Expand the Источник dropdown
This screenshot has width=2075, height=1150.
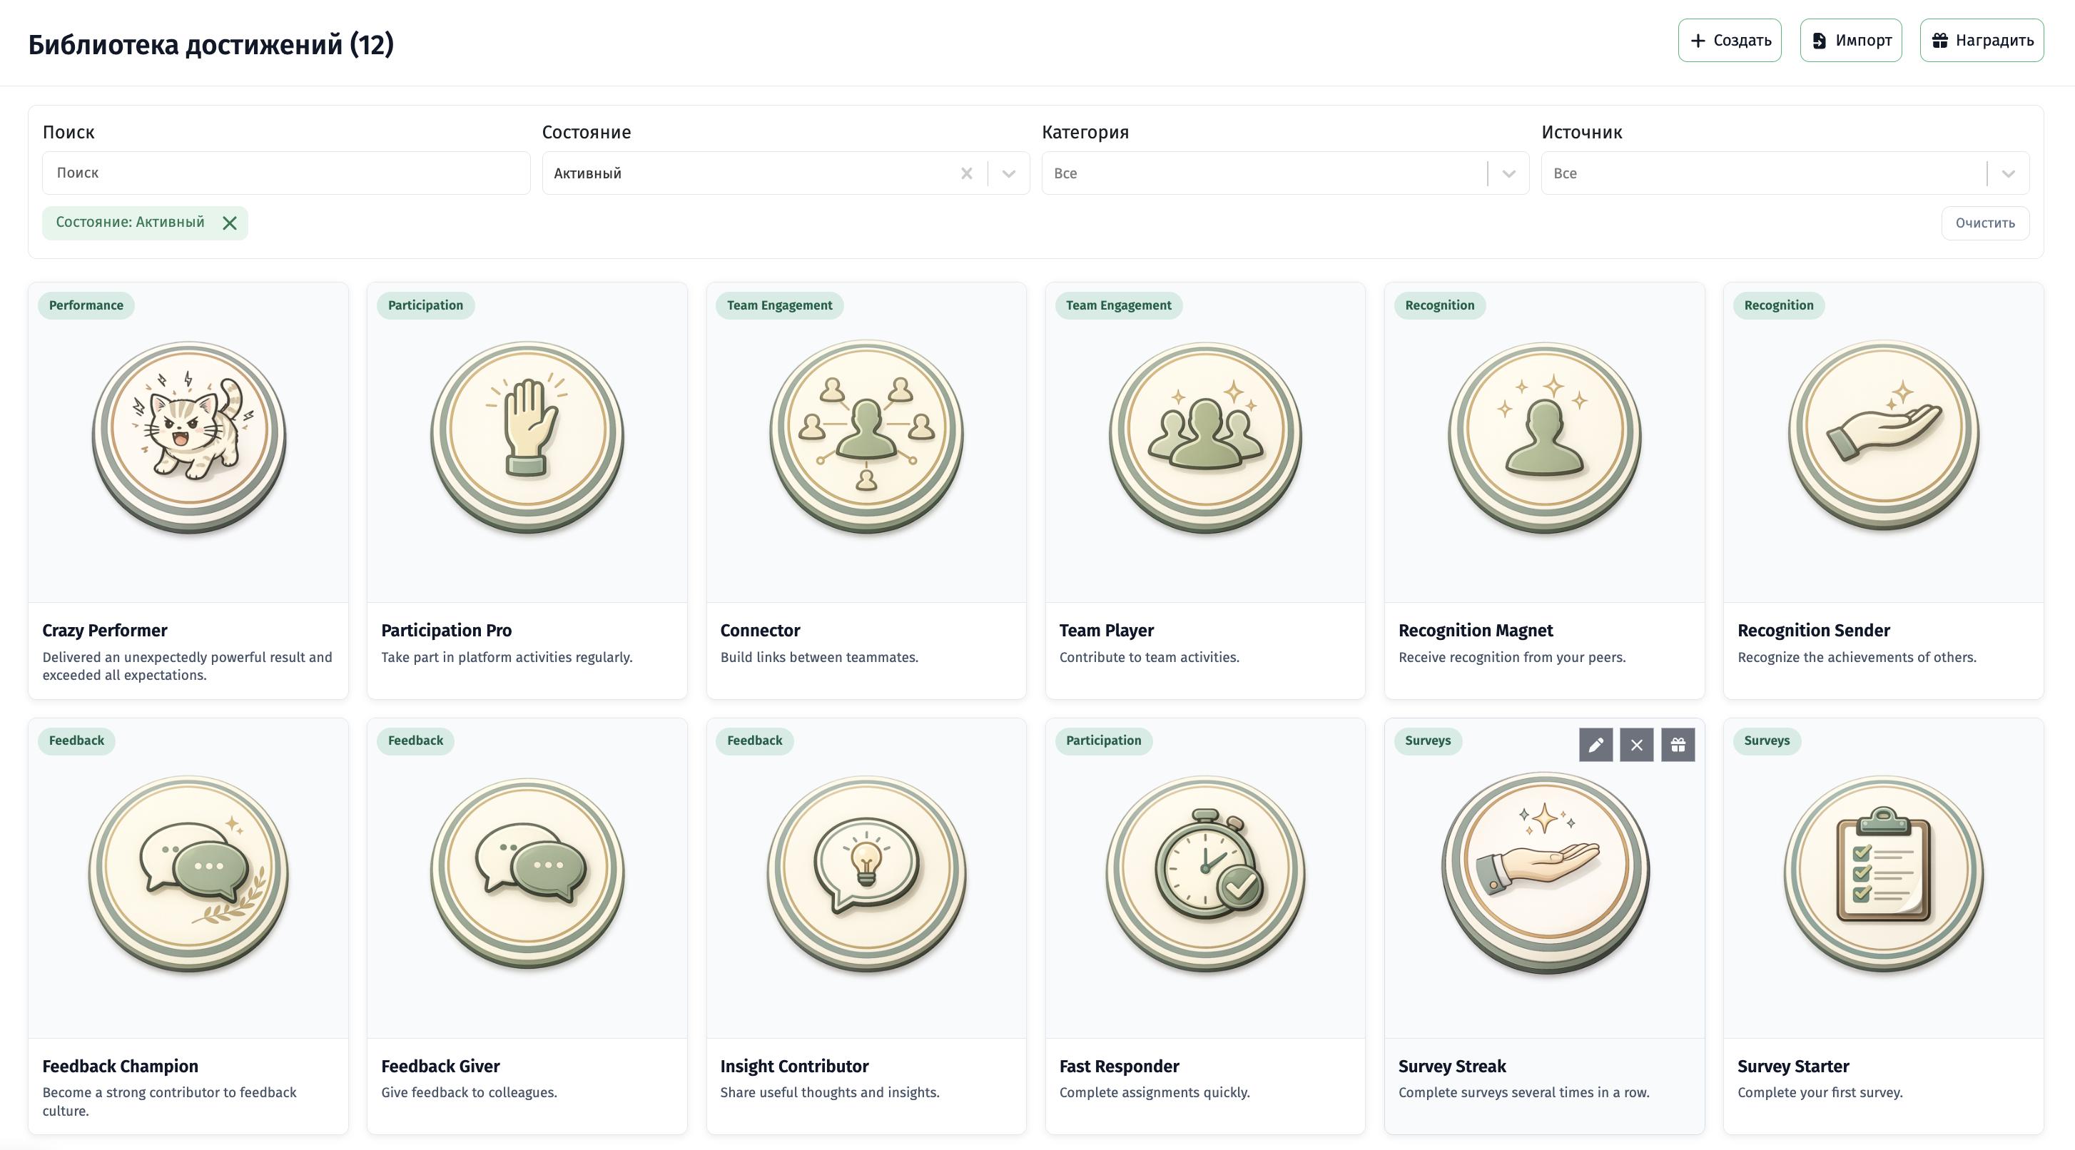click(1785, 173)
